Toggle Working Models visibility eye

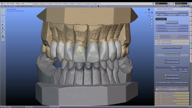(x=159, y=36)
